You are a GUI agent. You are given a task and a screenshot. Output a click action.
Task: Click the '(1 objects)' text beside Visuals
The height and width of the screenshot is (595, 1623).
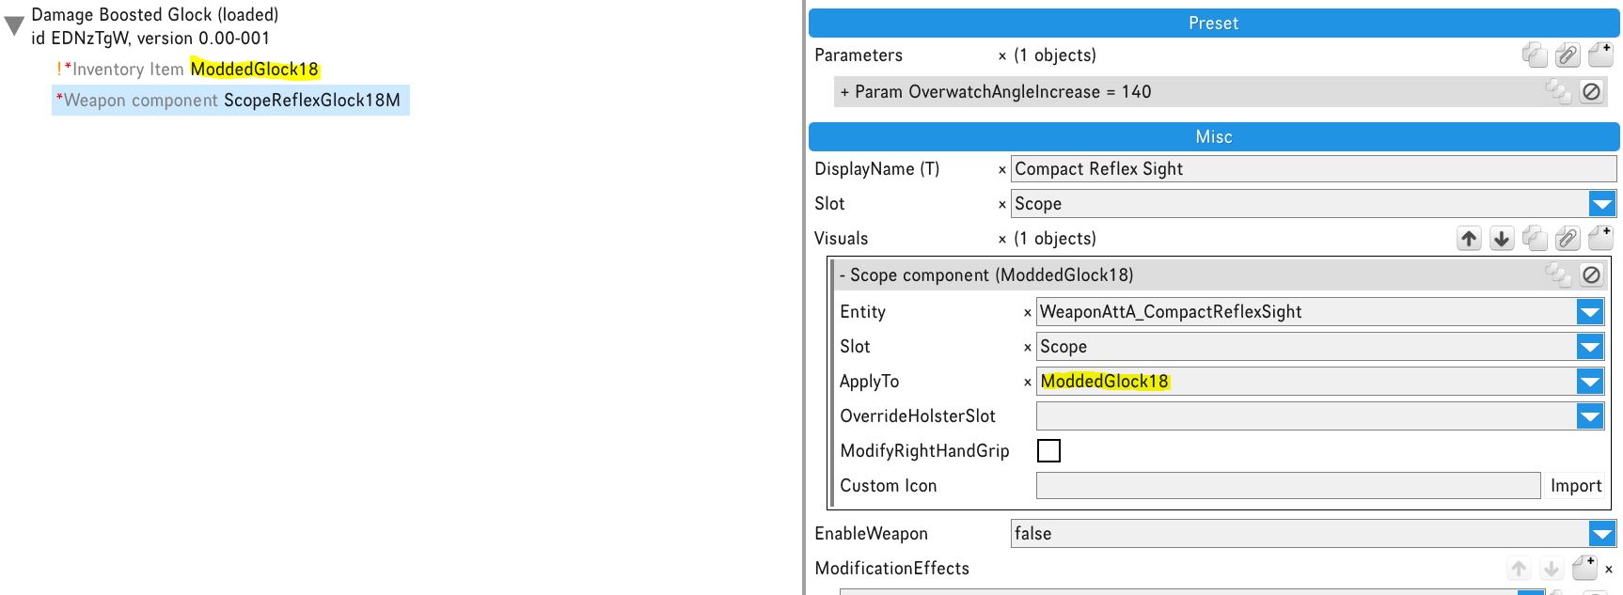pos(1055,239)
